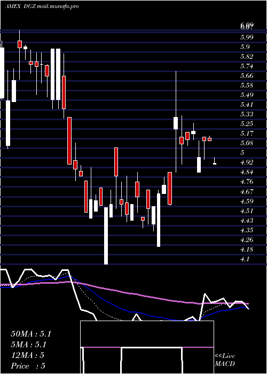
Task: Click the 4.26 price axis label
Action: [x=247, y=240]
